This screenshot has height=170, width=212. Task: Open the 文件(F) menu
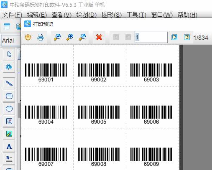click(12, 15)
